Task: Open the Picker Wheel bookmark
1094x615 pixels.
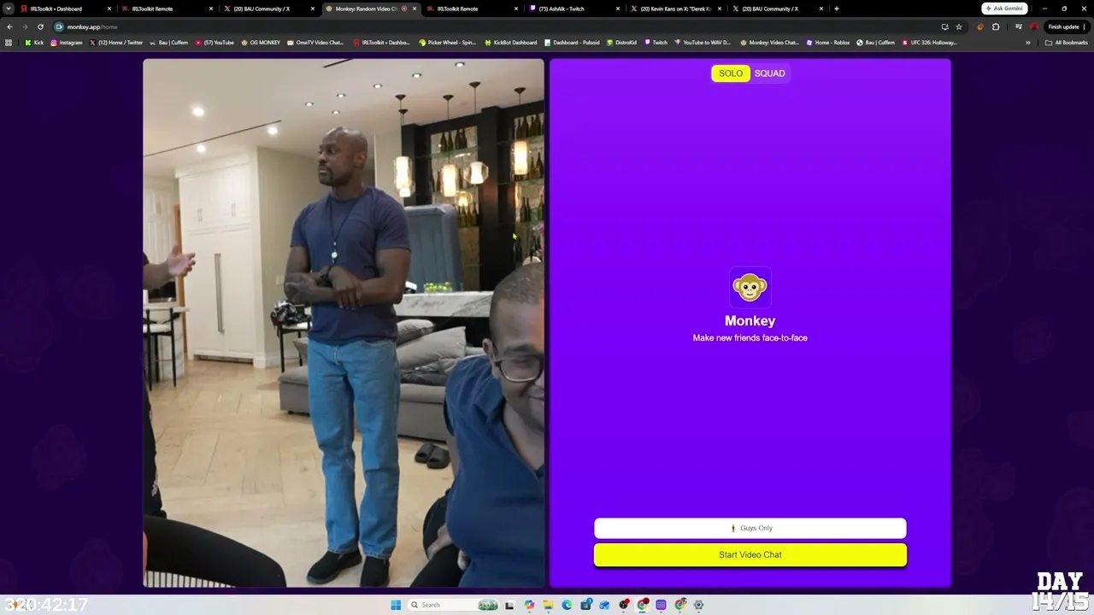Action: (447, 43)
